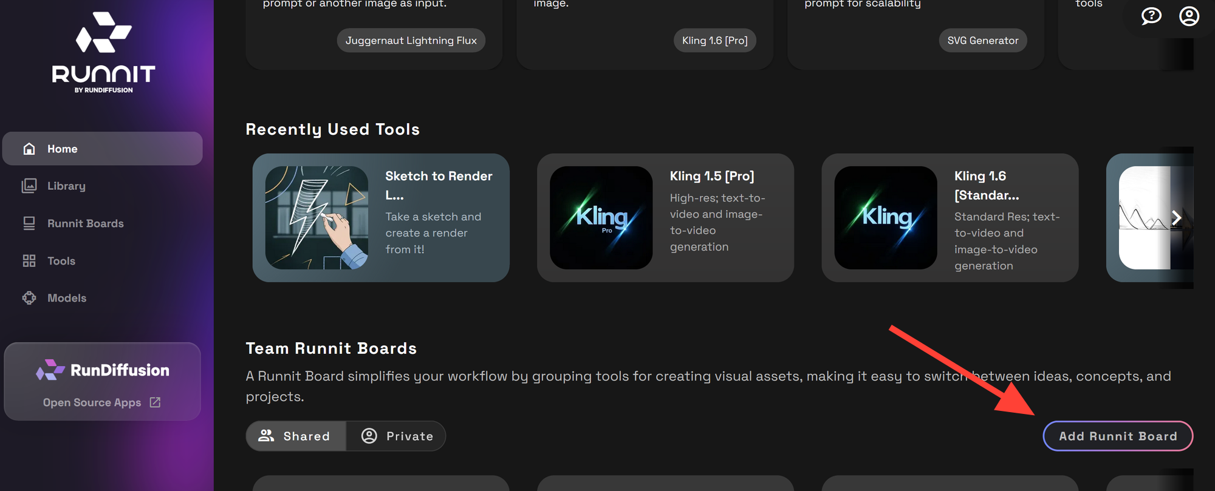Click the Models icon in the sidebar
The height and width of the screenshot is (491, 1215).
pyautogui.click(x=29, y=298)
